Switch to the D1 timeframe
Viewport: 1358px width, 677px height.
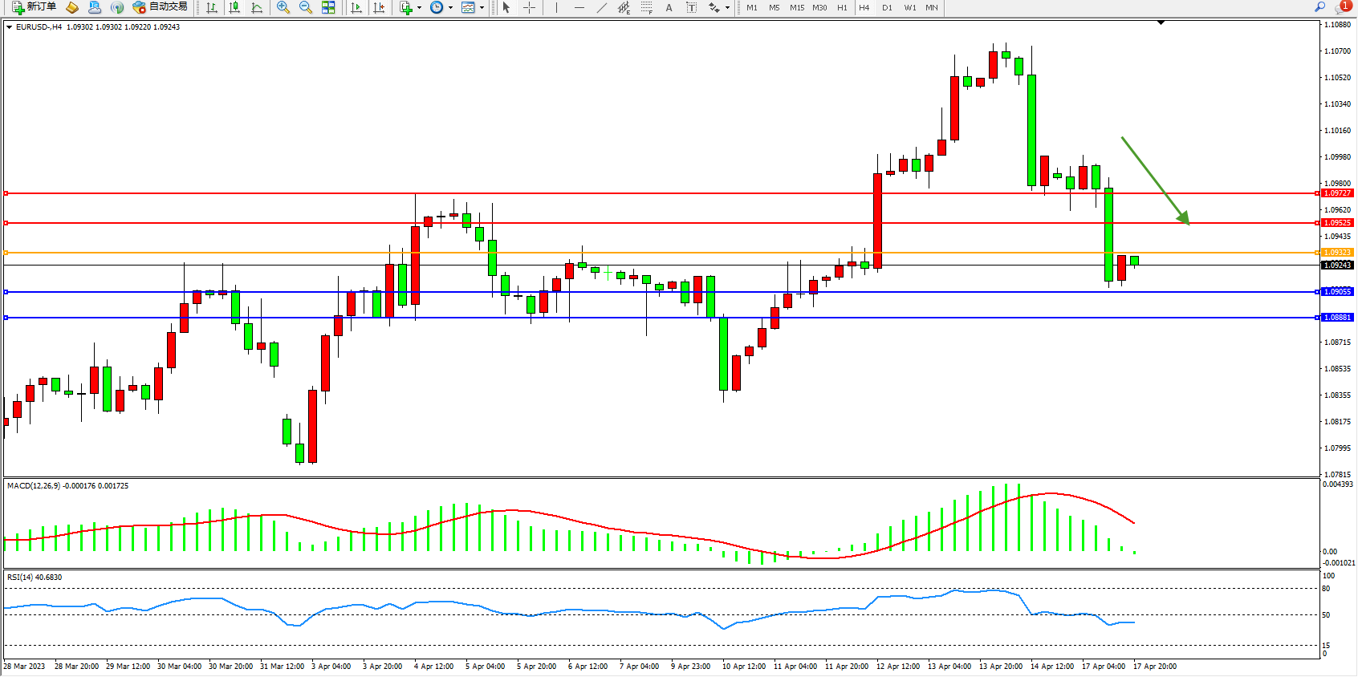click(887, 7)
